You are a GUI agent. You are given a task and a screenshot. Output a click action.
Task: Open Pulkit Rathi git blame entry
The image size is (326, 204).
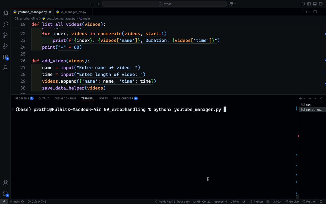coord(172,201)
